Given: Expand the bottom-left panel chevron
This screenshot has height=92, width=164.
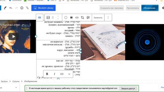Looking at the screenshot, I should [16, 87].
